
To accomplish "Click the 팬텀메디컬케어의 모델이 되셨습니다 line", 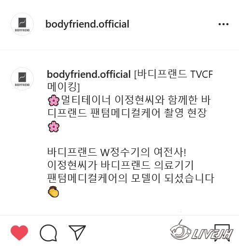I will click(130, 178).
